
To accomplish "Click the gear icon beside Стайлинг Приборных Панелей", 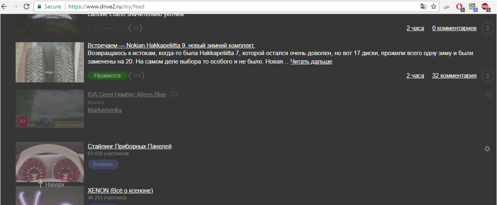I will coord(487,149).
